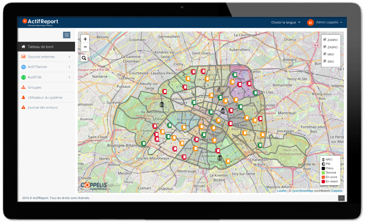
Task: Click the Admin coppelis avatar icon
Action: tap(310, 22)
